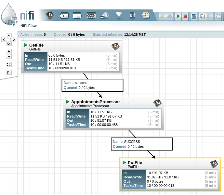224x195 pixels.
Task: Click GetFile running status play indicator
Action: 26,45
